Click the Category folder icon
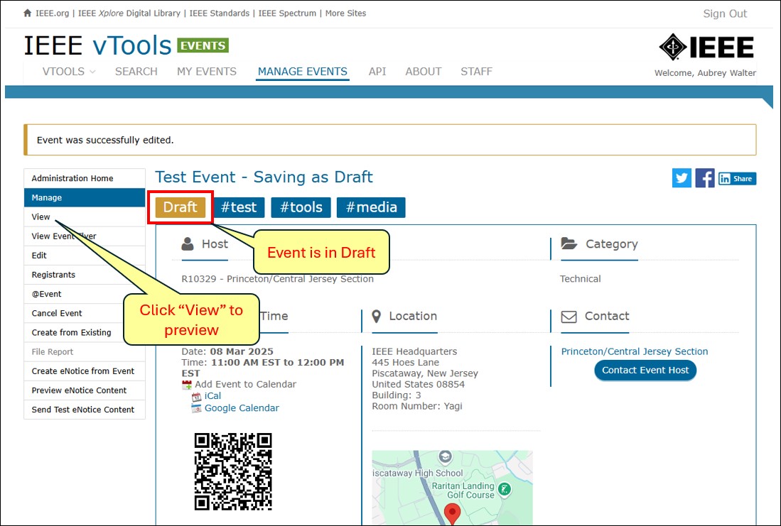 pyautogui.click(x=569, y=243)
